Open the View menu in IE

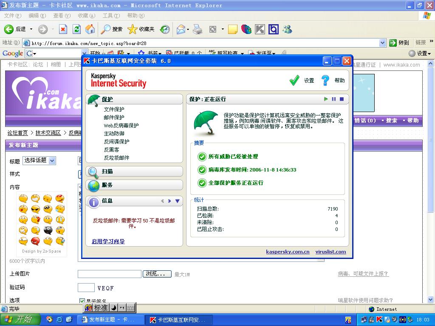[x=62, y=16]
